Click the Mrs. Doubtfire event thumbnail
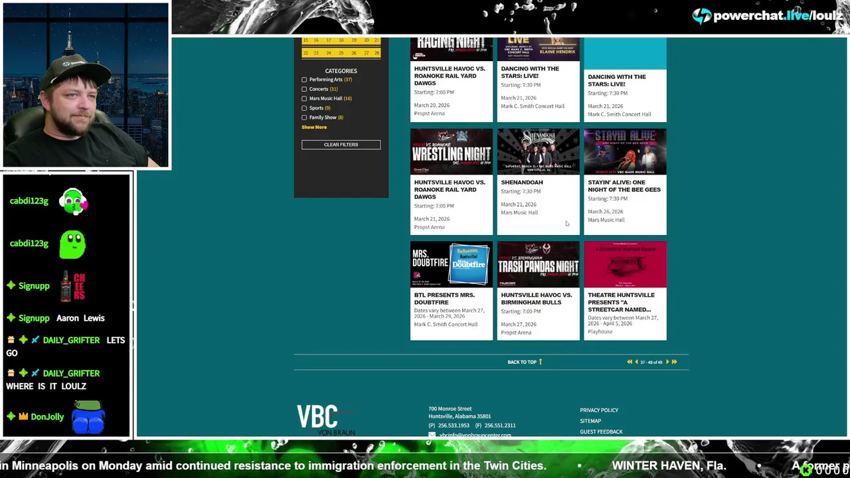Viewport: 850px width, 478px height. pos(452,265)
